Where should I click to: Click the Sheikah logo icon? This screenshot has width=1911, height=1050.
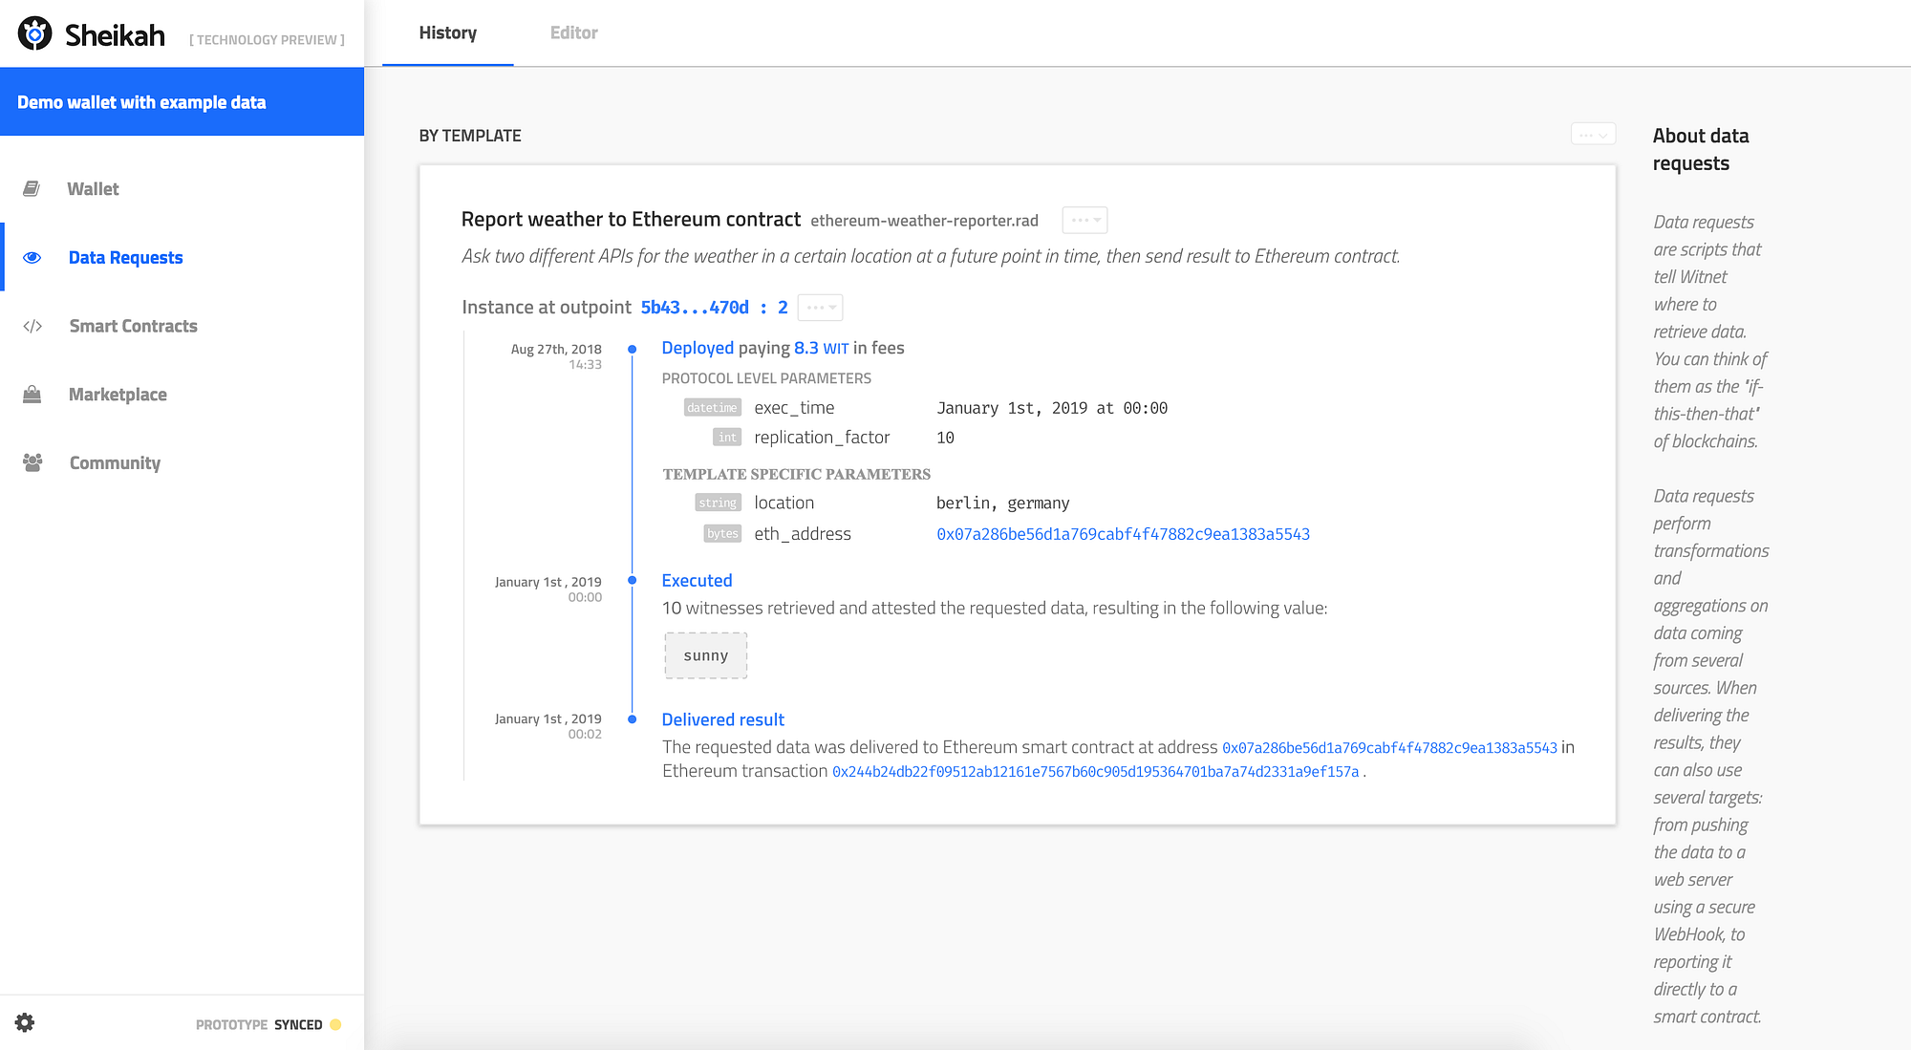(x=35, y=34)
